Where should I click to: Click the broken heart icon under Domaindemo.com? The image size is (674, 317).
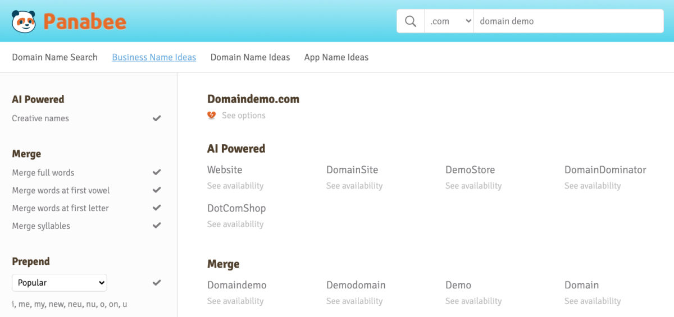click(x=212, y=116)
